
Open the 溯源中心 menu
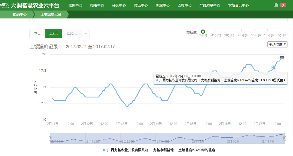162,5
